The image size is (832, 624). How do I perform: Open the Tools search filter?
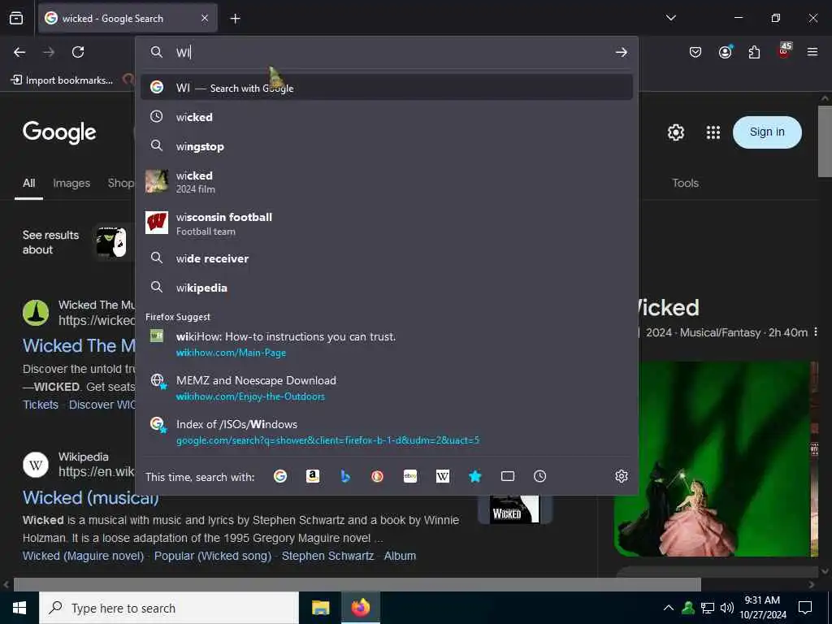point(685,183)
